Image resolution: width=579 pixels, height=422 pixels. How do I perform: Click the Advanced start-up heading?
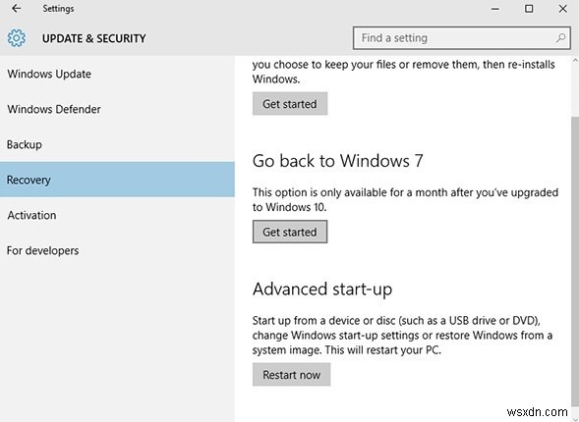pyautogui.click(x=322, y=290)
